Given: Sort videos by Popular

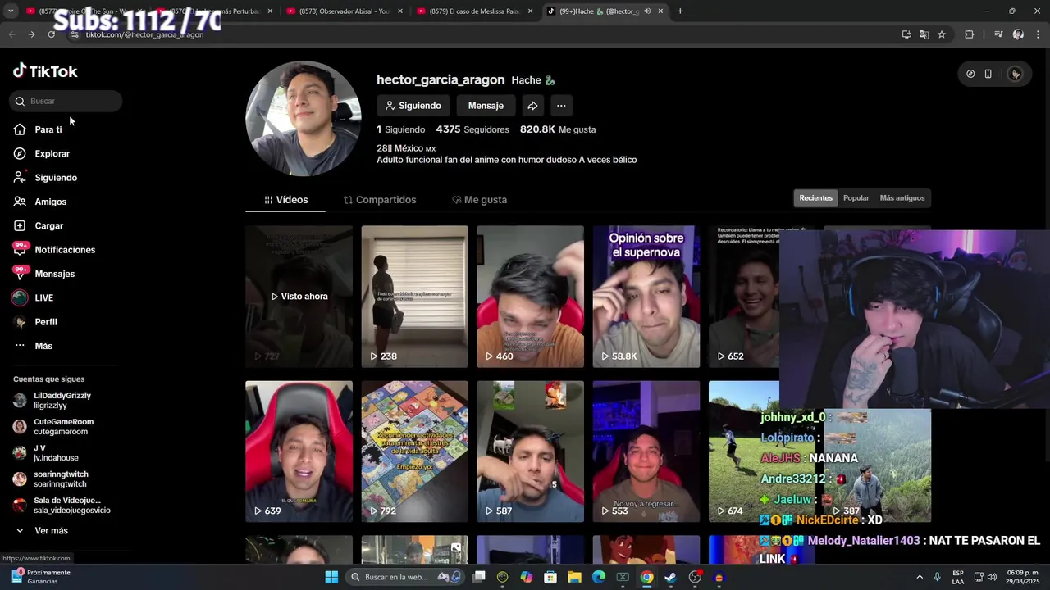Looking at the screenshot, I should 856,198.
